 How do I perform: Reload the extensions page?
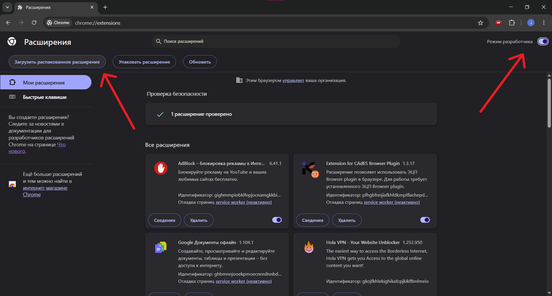(x=34, y=23)
